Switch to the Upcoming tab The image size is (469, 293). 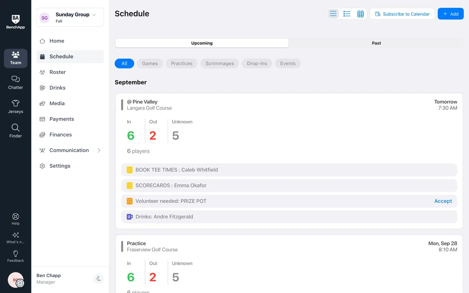[x=202, y=43]
